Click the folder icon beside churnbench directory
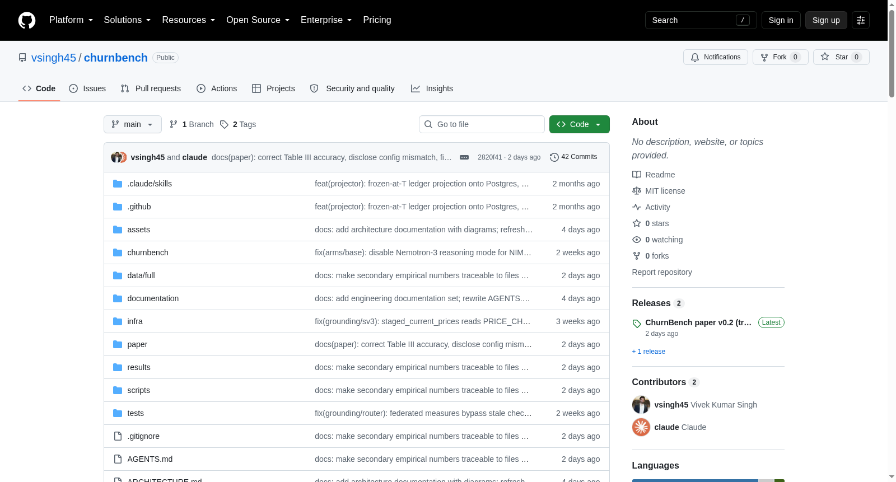 [x=118, y=252]
